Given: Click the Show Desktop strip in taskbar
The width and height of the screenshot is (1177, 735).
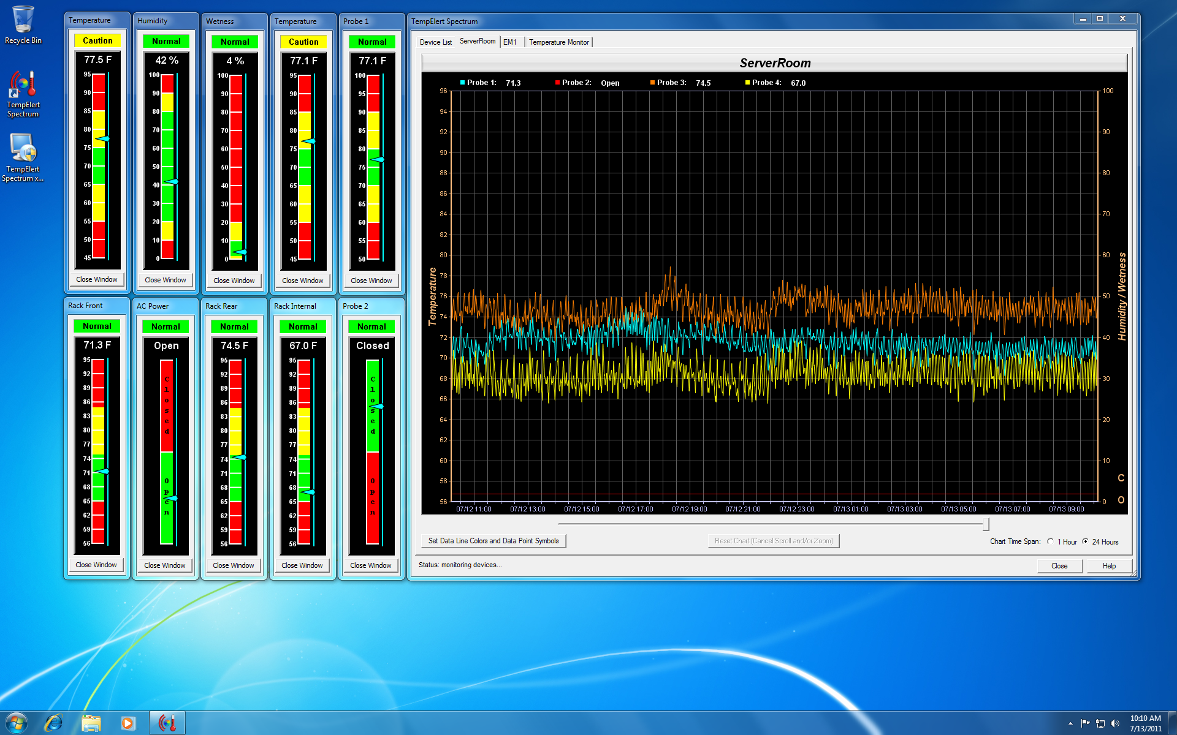Looking at the screenshot, I should [x=1172, y=723].
